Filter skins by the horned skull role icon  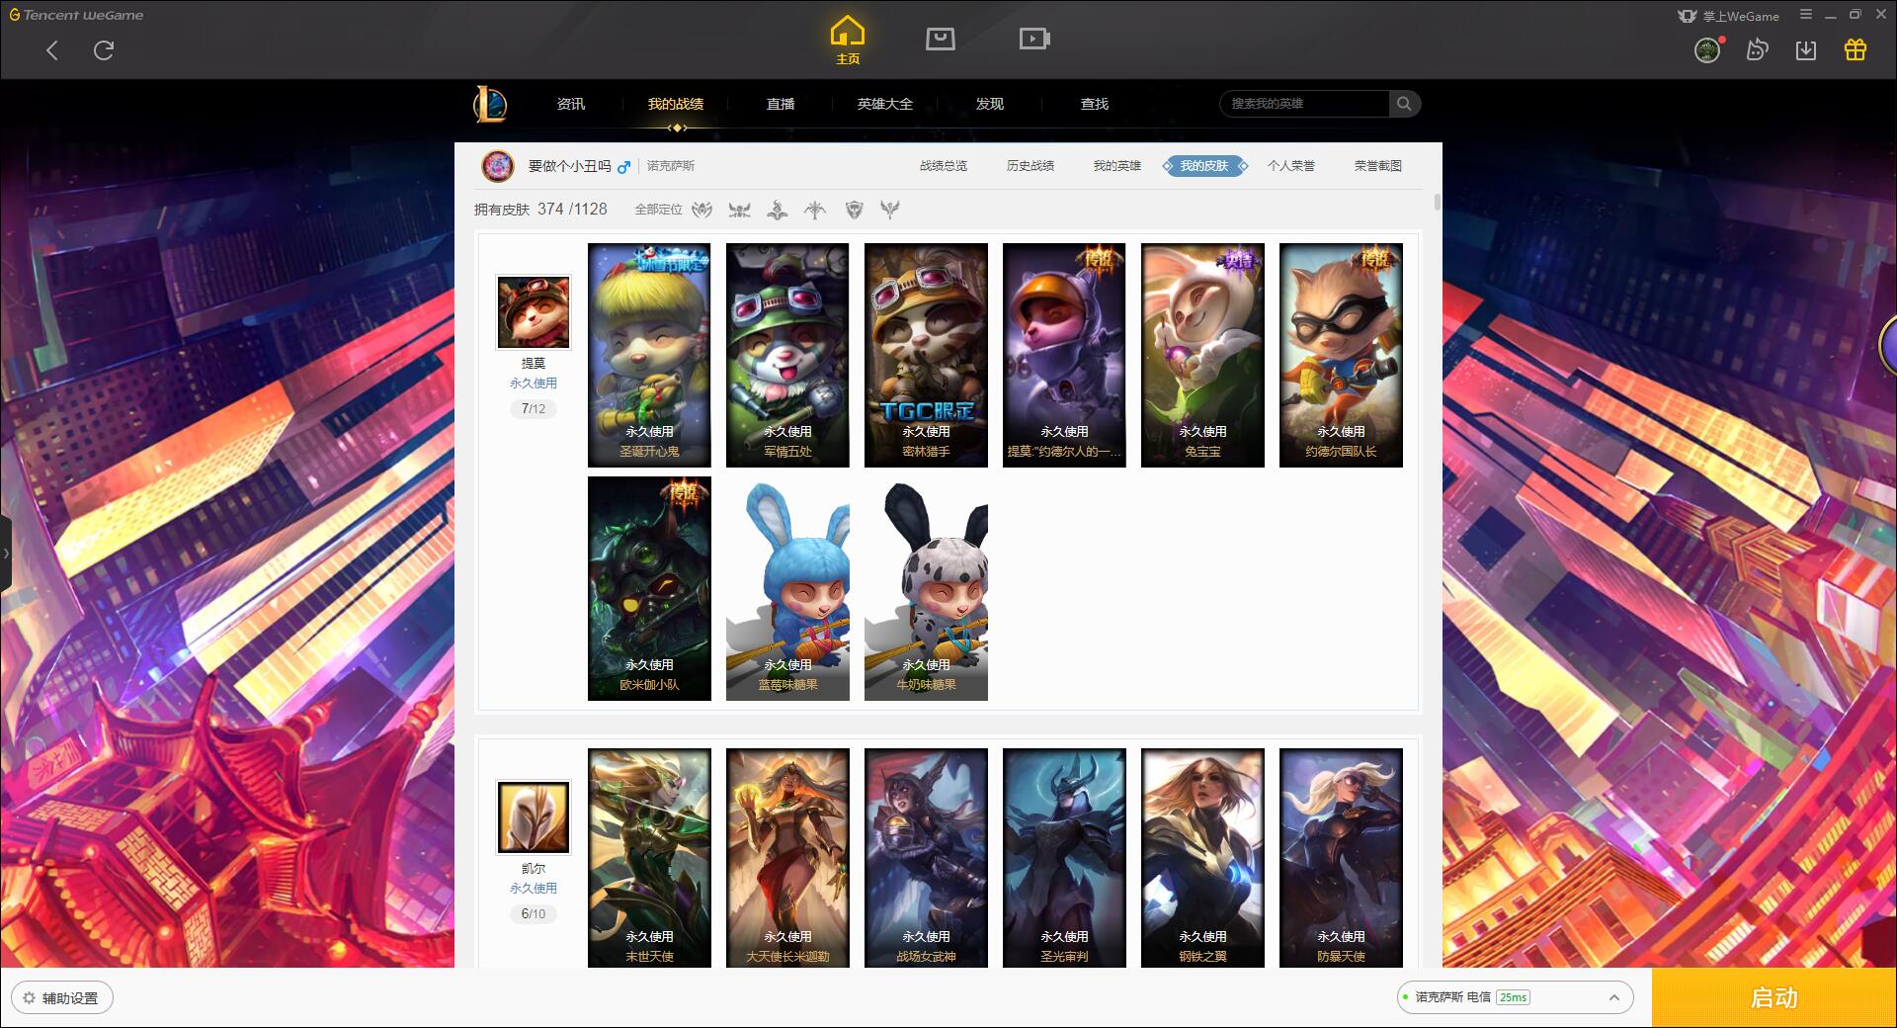click(x=739, y=210)
